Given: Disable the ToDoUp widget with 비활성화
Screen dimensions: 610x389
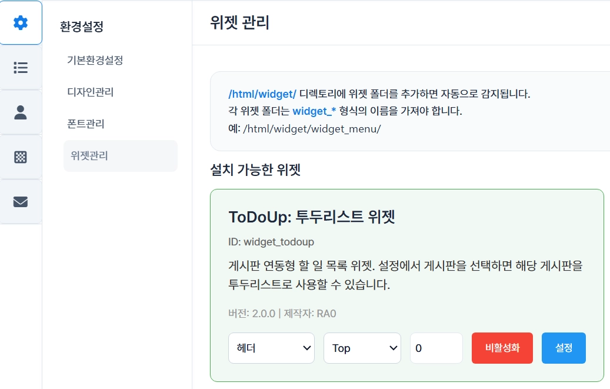Looking at the screenshot, I should coord(502,348).
